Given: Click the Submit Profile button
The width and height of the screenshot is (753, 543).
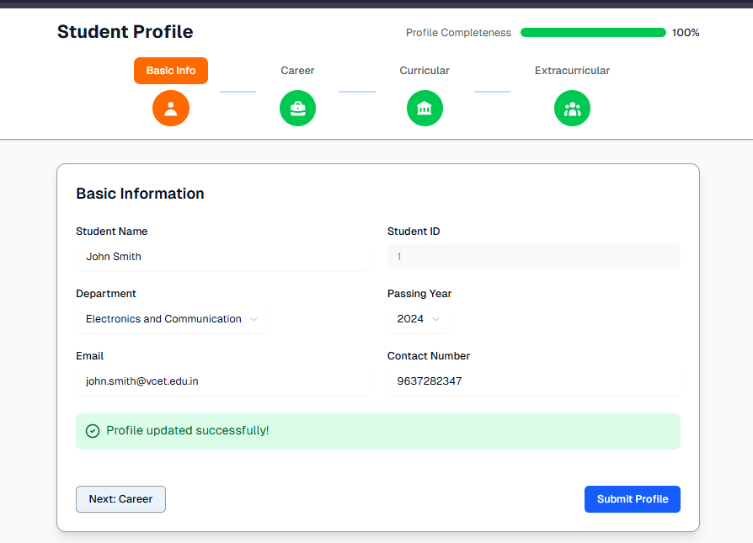Looking at the screenshot, I should click(x=632, y=499).
